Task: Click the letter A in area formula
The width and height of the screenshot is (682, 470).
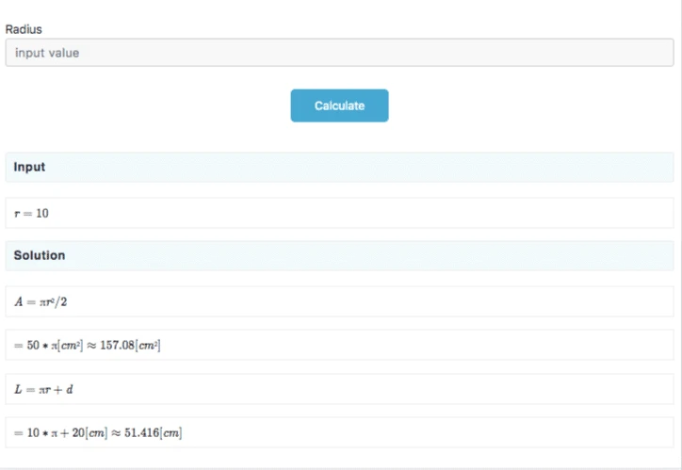Action: [x=17, y=302]
